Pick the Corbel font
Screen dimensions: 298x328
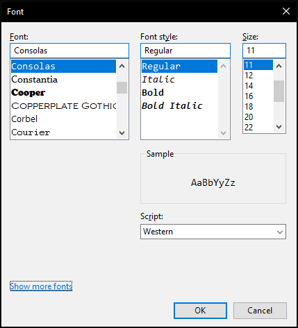click(x=63, y=119)
